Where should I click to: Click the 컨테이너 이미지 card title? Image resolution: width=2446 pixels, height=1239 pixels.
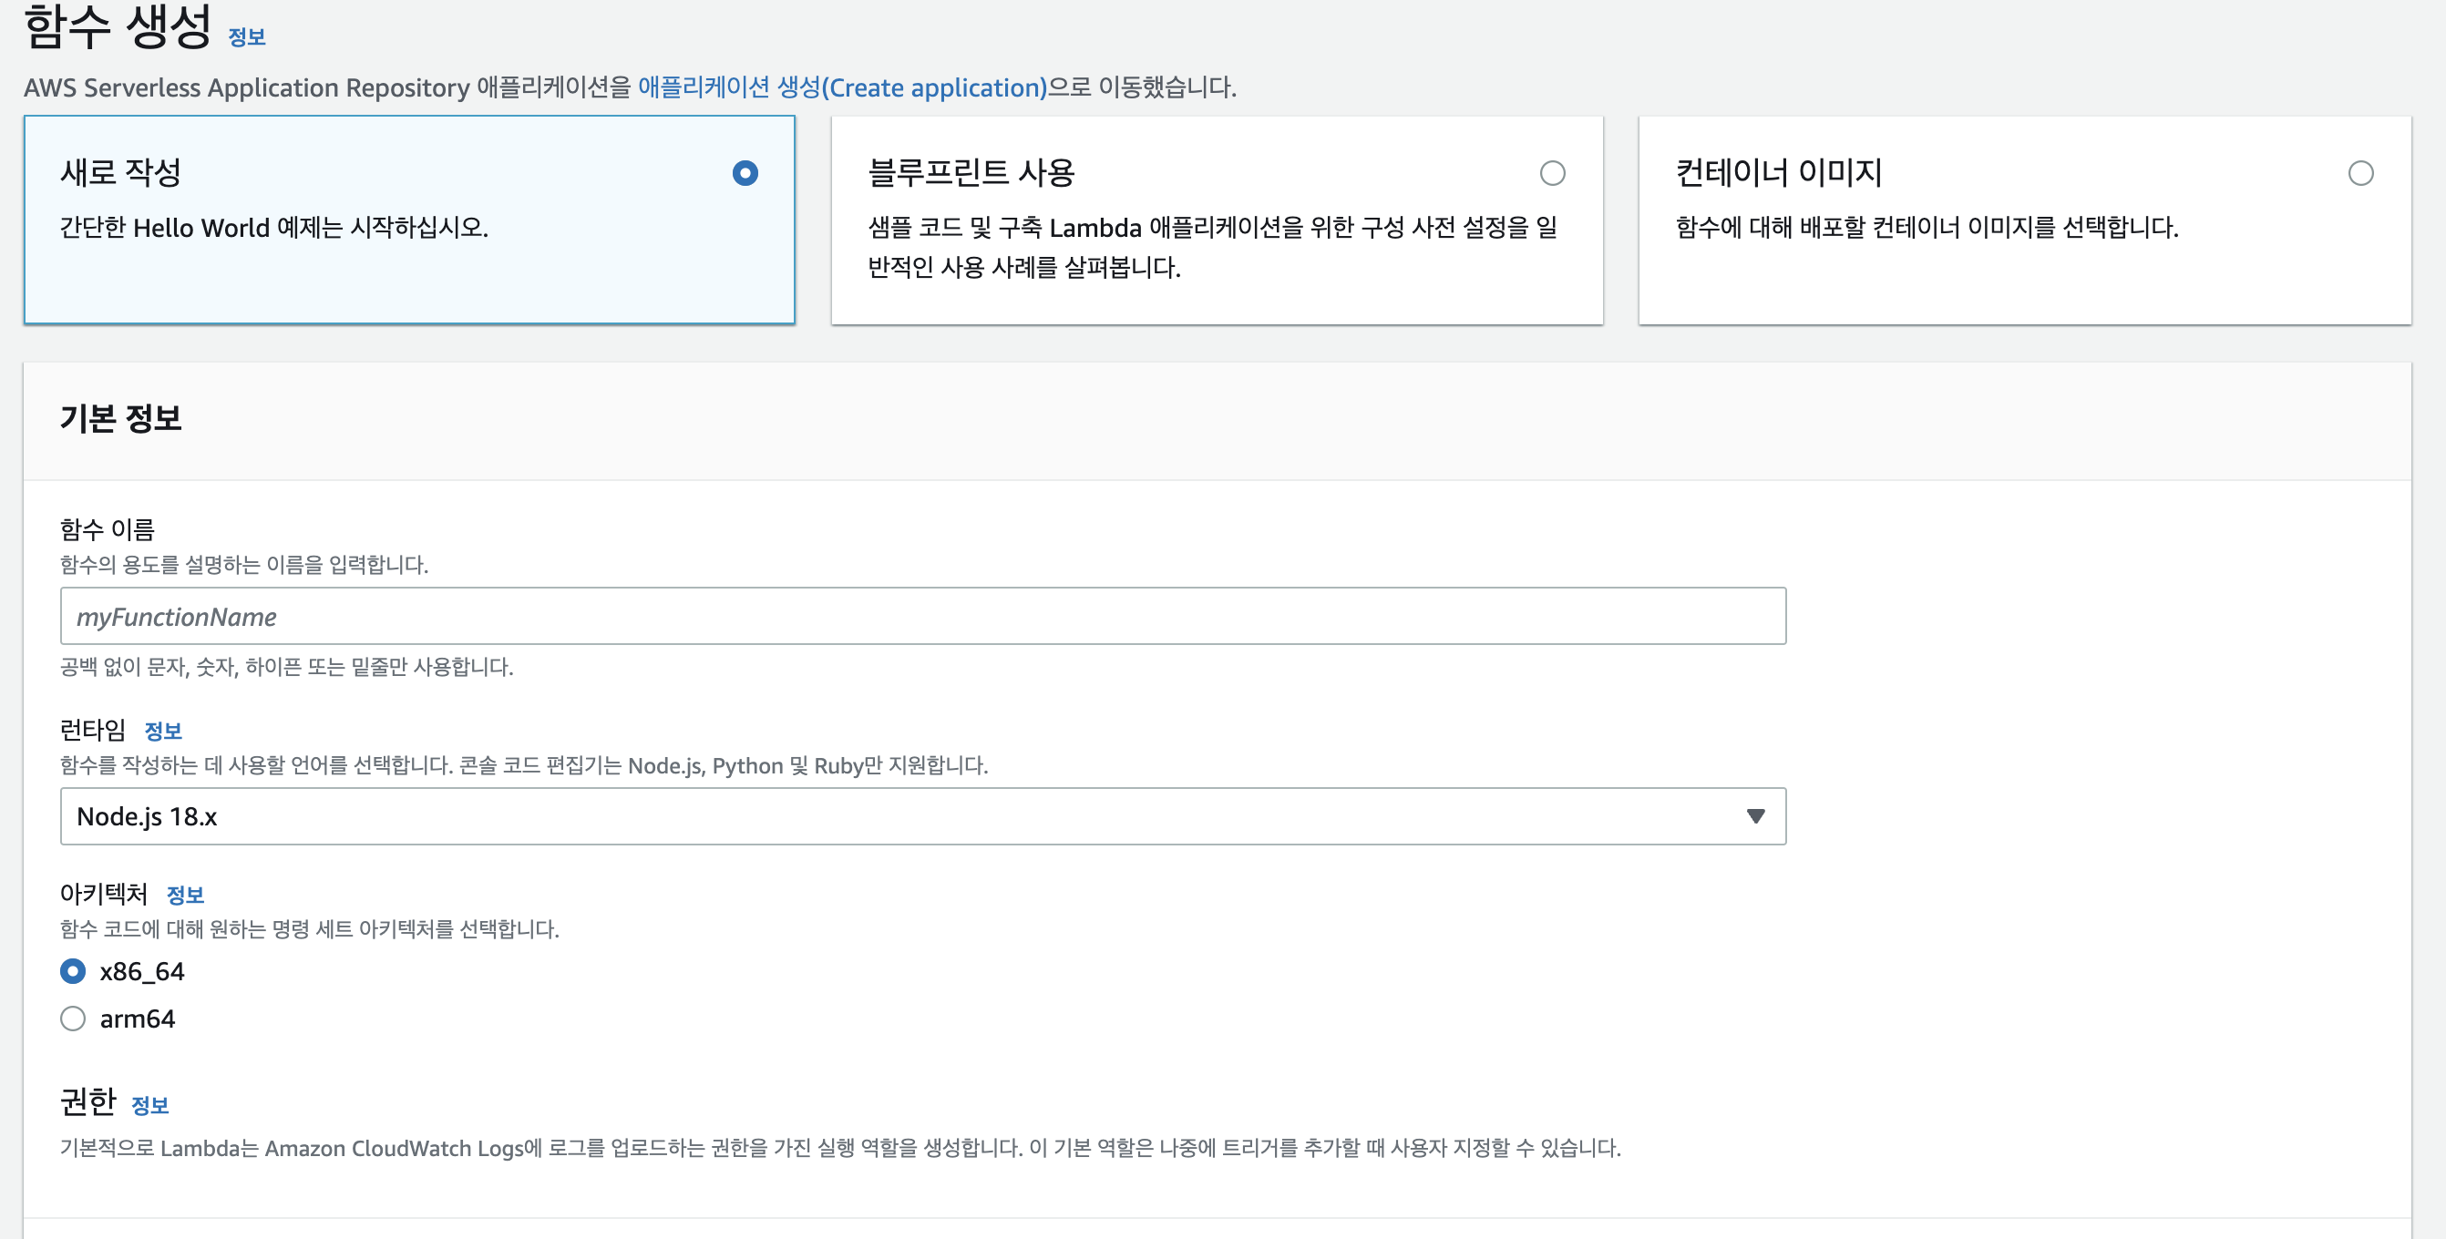[1779, 173]
